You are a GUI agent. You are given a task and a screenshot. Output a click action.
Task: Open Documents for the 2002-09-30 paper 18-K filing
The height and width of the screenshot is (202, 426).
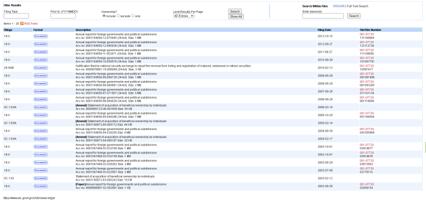coord(41,186)
